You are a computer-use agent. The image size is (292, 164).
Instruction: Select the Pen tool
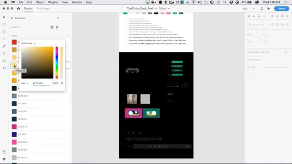pos(4,46)
